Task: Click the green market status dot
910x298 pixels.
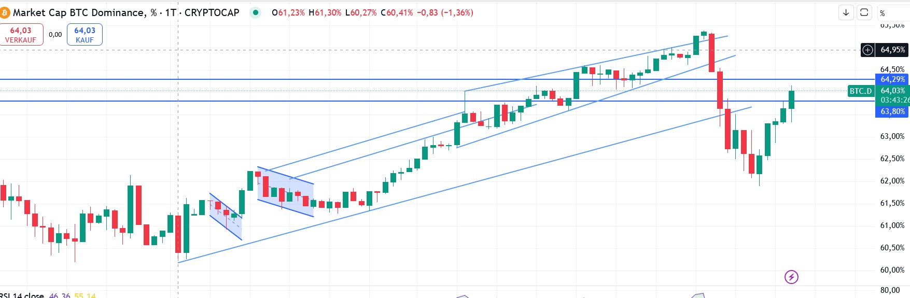Action: (256, 12)
